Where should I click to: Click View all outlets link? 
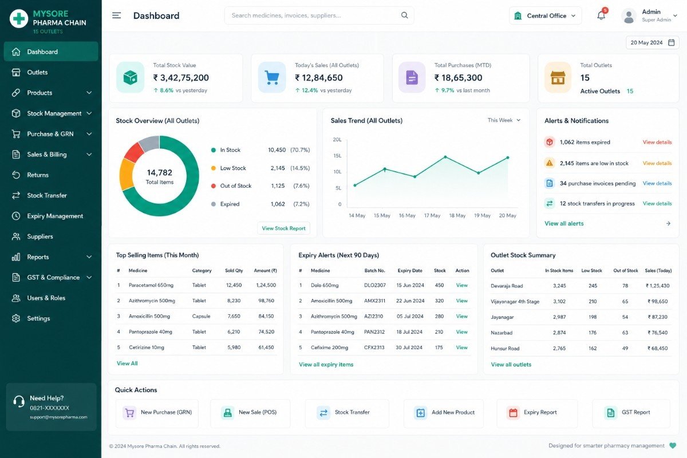[x=511, y=364]
